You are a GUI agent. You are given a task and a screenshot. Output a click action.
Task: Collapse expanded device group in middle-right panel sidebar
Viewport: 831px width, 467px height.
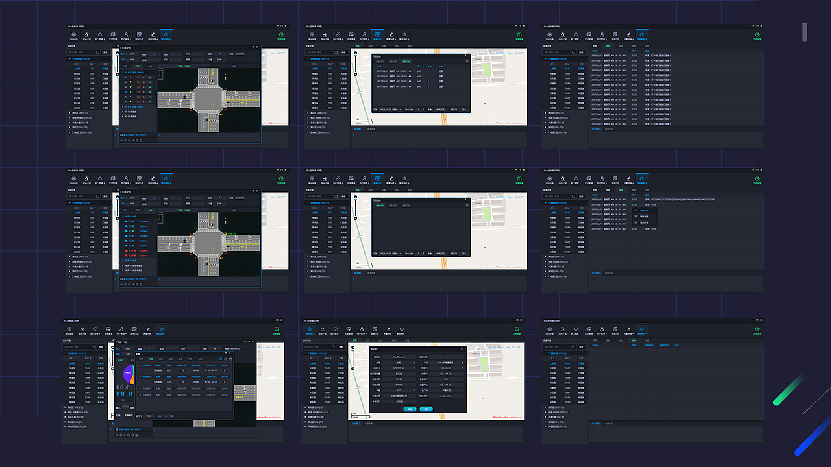click(545, 203)
